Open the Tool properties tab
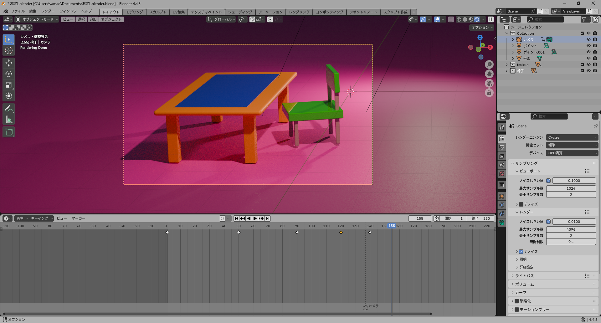The width and height of the screenshot is (601, 323). point(502,127)
